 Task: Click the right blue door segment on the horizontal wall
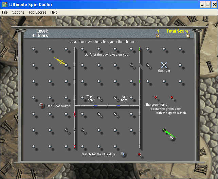pos(118,106)
